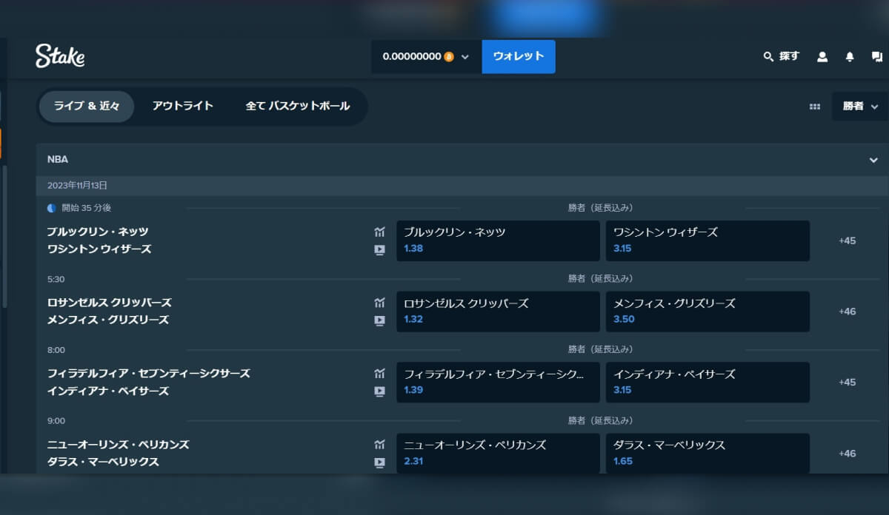Click the bitcoin coin icon in balance

pyautogui.click(x=449, y=56)
